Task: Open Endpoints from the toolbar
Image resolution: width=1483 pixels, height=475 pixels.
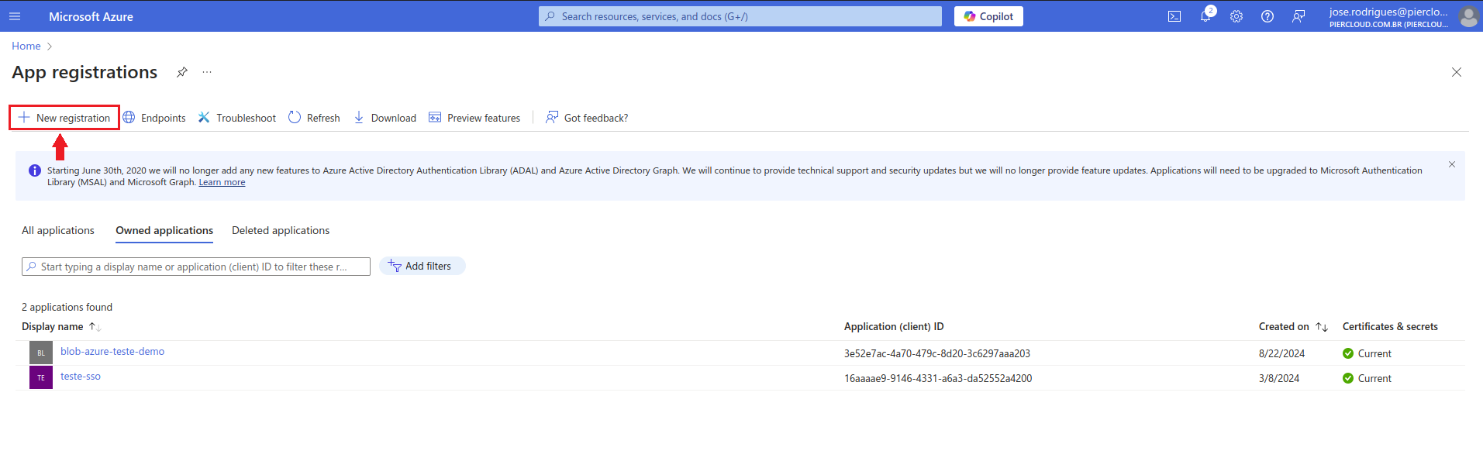Action: (x=154, y=118)
